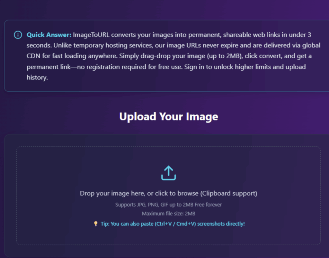Click the upload arrow icon
The width and height of the screenshot is (329, 258).
coord(168,173)
